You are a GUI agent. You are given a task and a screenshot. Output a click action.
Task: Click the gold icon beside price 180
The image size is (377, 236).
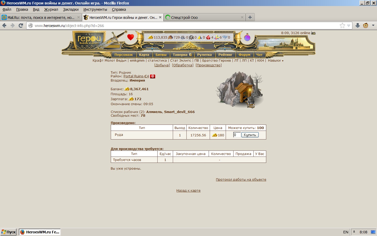215,135
